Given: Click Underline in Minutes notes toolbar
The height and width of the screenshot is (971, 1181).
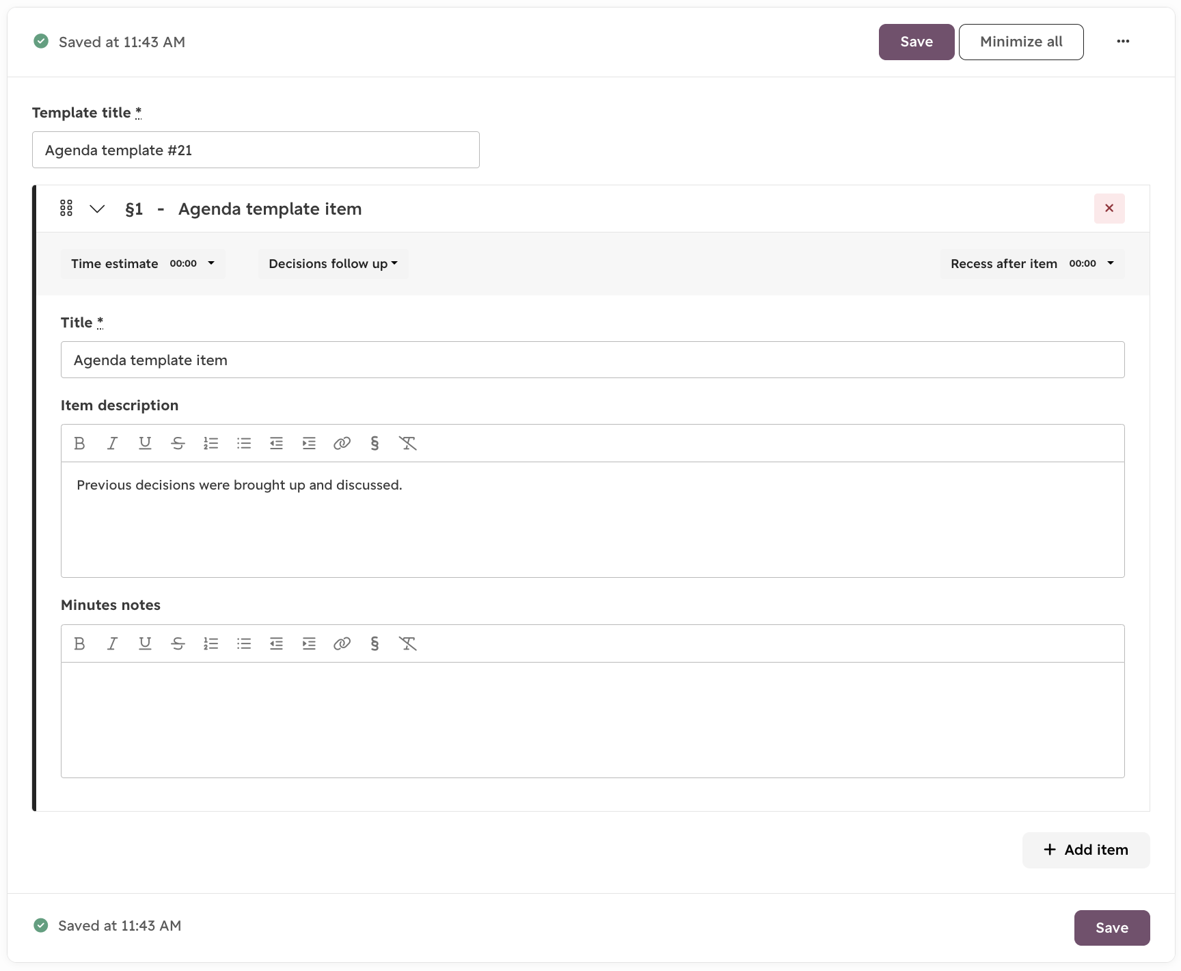Looking at the screenshot, I should (x=145, y=643).
